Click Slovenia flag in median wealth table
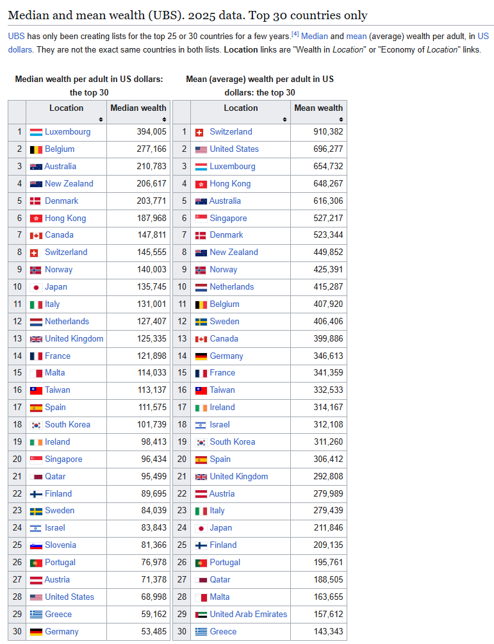The image size is (494, 644). click(x=36, y=546)
